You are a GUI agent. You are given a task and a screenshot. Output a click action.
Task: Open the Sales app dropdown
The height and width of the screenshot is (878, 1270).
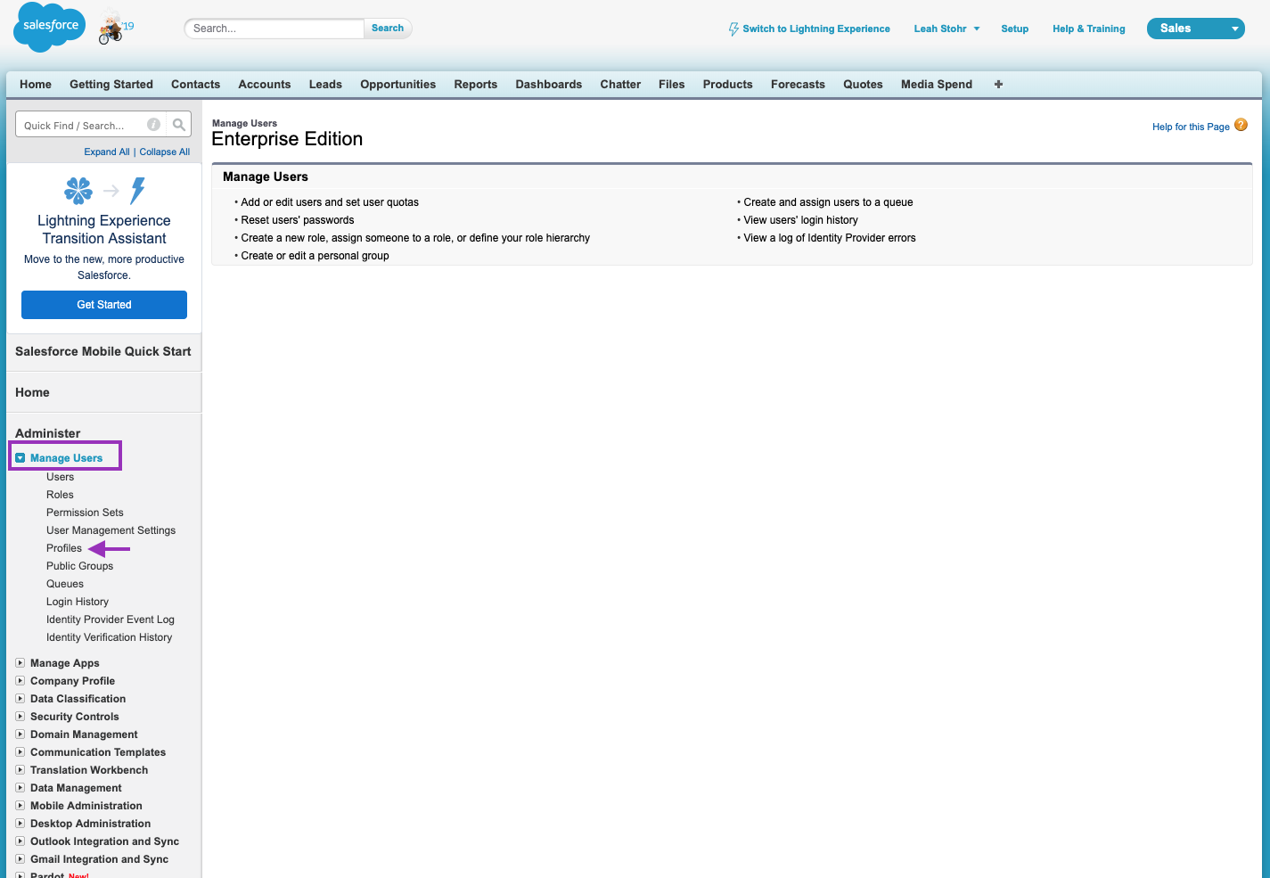(x=1195, y=29)
